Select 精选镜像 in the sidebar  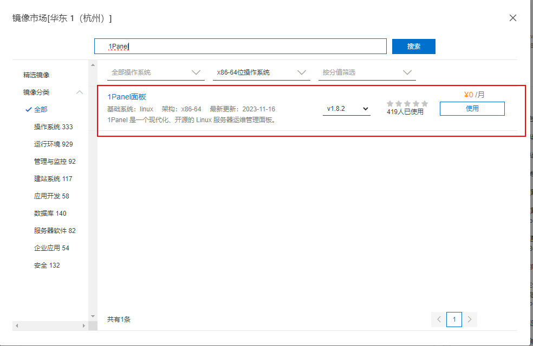(36, 75)
